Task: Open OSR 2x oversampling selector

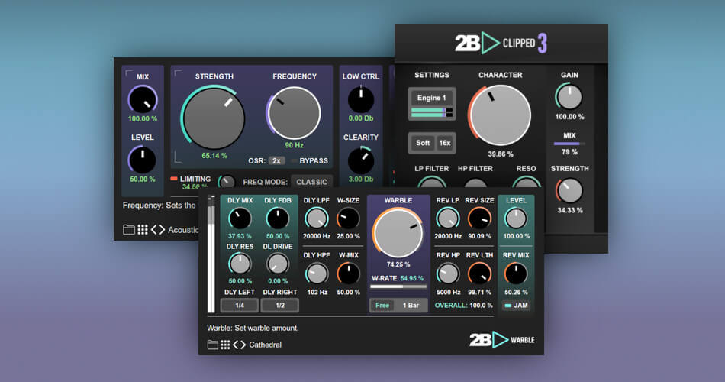Action: (x=276, y=160)
